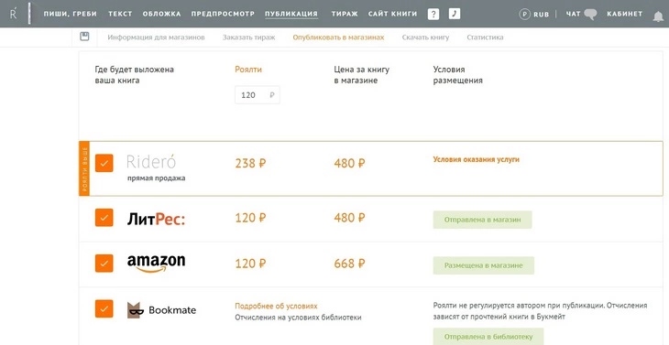Open Условия оказания услуги link

pyautogui.click(x=477, y=160)
